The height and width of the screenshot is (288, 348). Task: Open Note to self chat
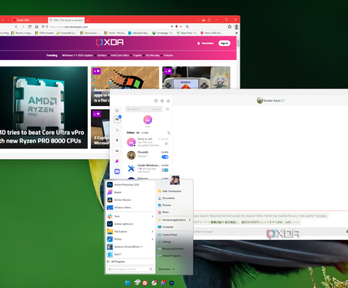click(148, 142)
